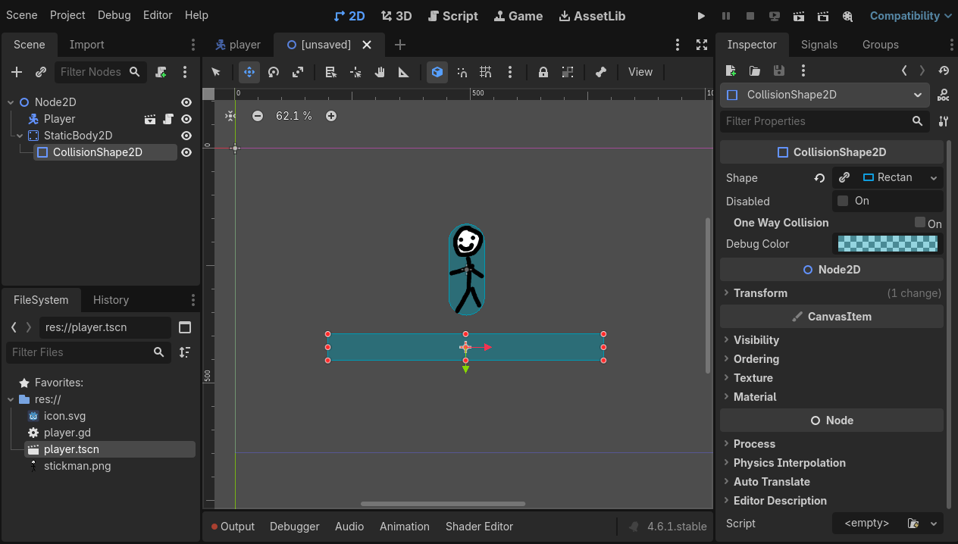Add a new scene tab

pos(400,45)
